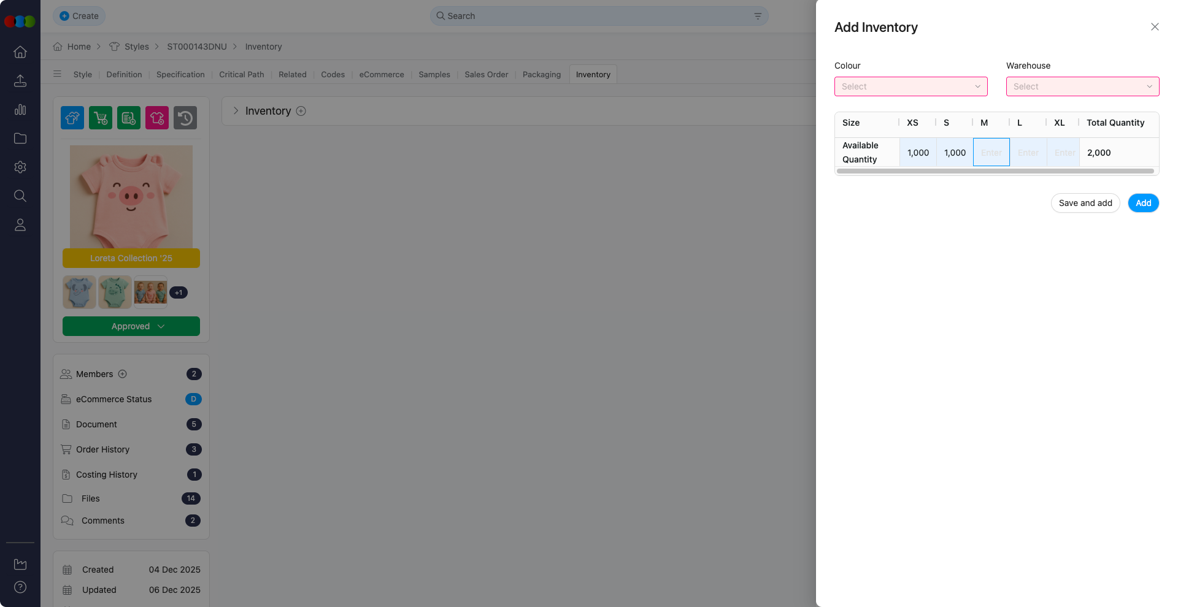Click the settings gear in sidebar
Viewport: 1178px width, 607px height.
tap(20, 167)
